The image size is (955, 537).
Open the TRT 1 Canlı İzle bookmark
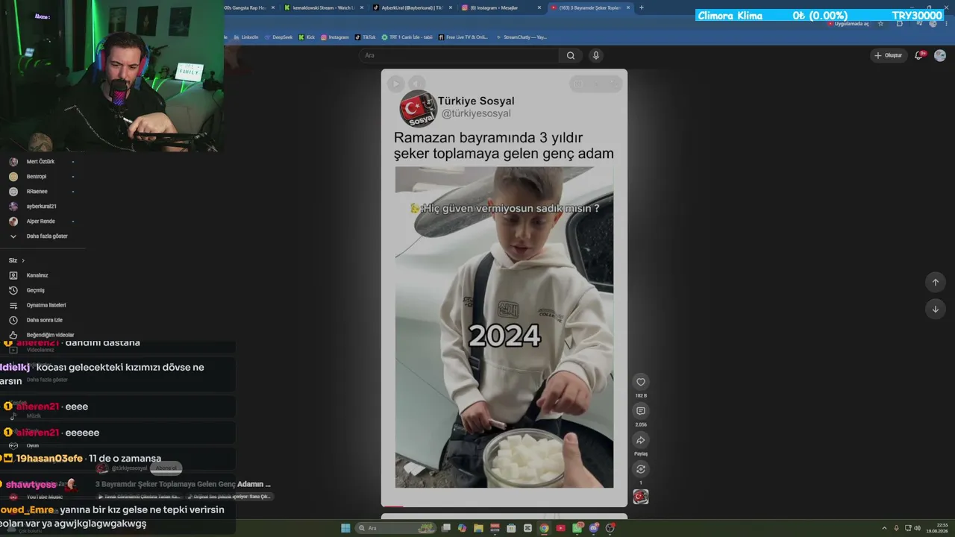tap(407, 37)
